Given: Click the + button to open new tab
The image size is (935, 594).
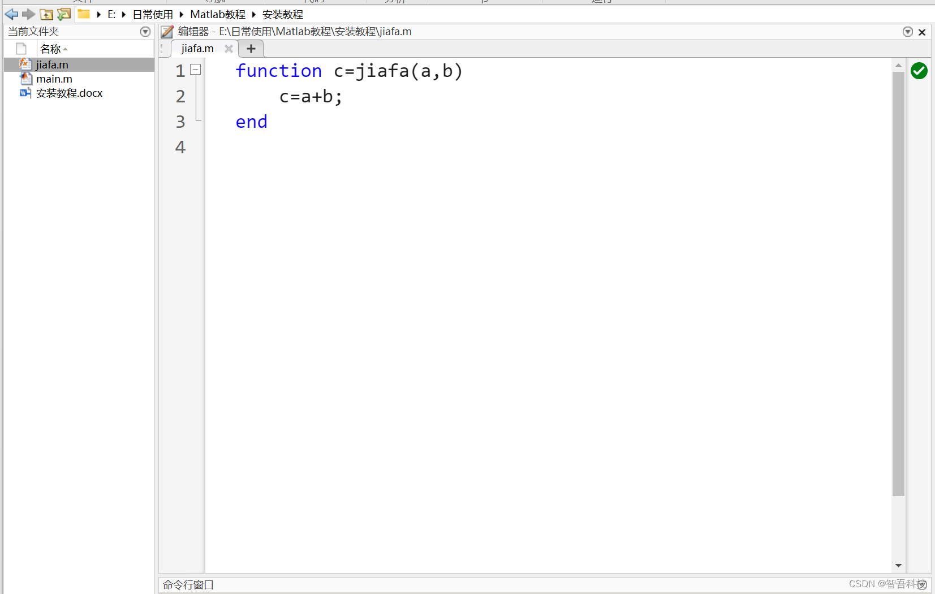Looking at the screenshot, I should [x=251, y=49].
